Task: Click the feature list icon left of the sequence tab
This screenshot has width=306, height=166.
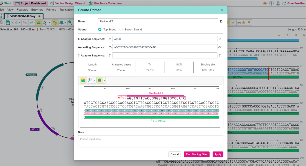Action: pos(1,16)
